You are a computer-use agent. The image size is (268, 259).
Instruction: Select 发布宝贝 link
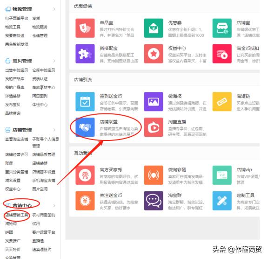pyautogui.click(x=13, y=105)
